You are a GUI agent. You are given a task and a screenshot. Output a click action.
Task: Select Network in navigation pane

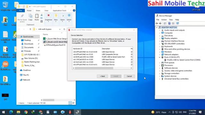tap(26, 80)
